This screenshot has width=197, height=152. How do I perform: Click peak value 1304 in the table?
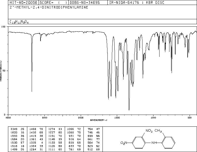point(33,146)
